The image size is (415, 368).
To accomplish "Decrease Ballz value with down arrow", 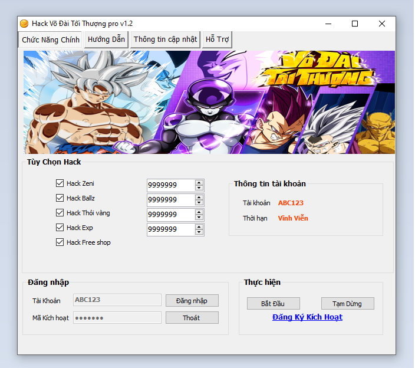I will pyautogui.click(x=199, y=203).
